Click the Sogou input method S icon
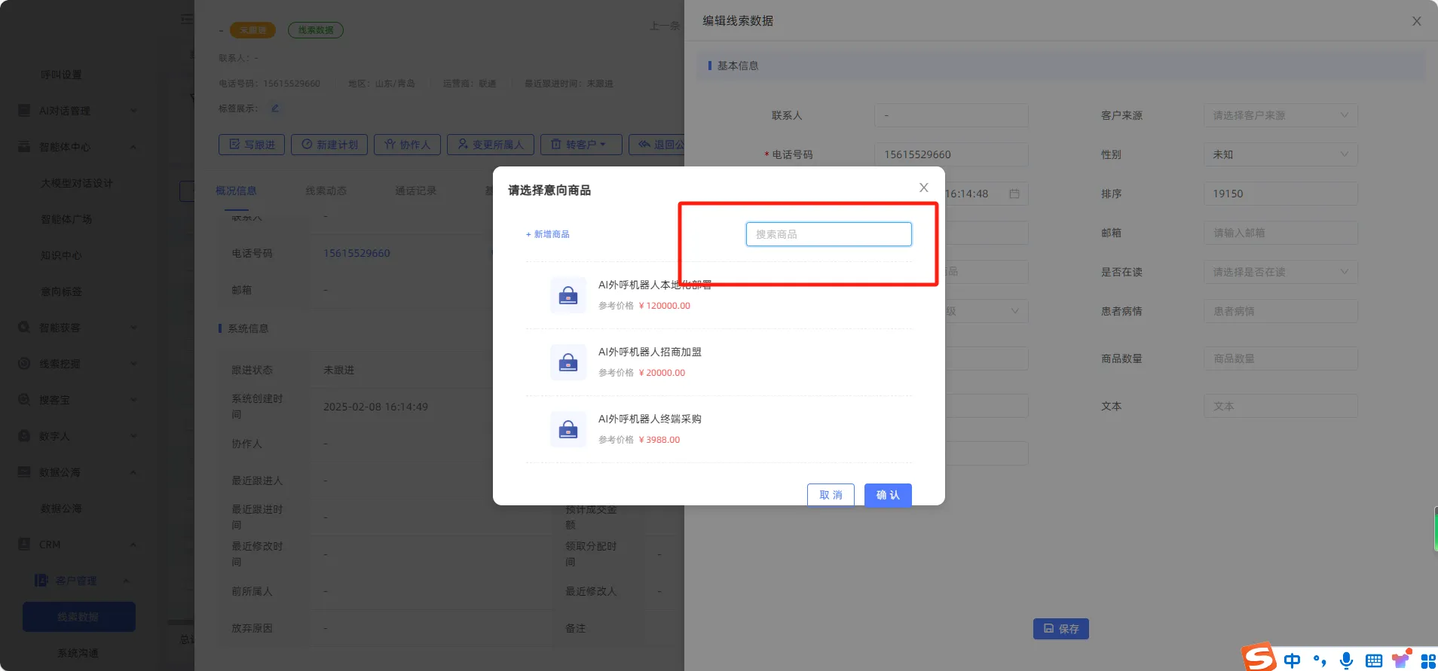Screen dimensions: 1438x671 point(1259,658)
